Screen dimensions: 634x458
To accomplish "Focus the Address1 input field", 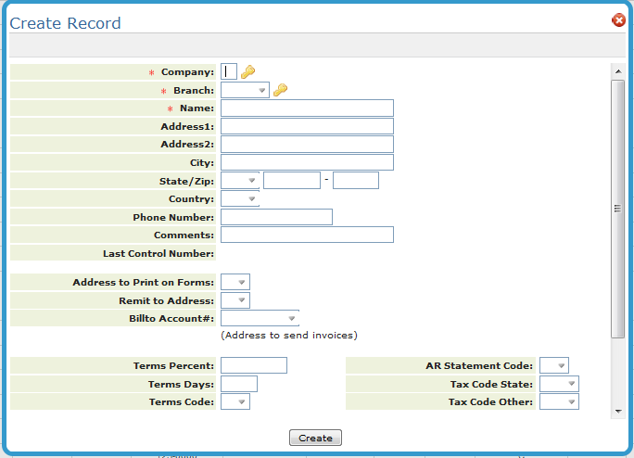I will [x=307, y=126].
